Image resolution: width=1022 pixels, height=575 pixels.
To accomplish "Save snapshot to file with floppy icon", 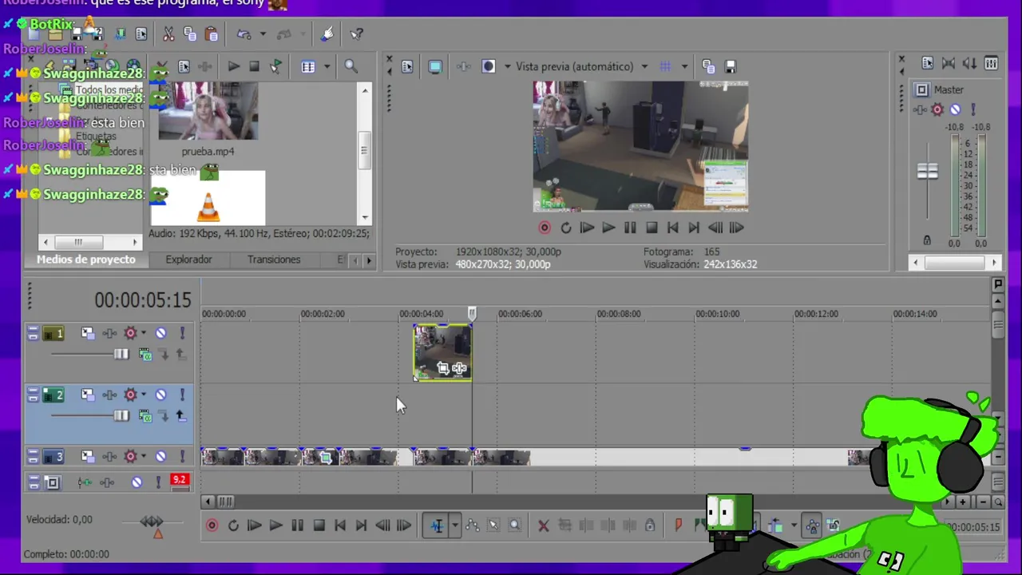I will tap(730, 67).
